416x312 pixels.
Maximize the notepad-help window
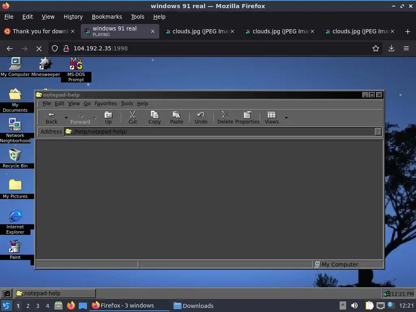point(372,95)
